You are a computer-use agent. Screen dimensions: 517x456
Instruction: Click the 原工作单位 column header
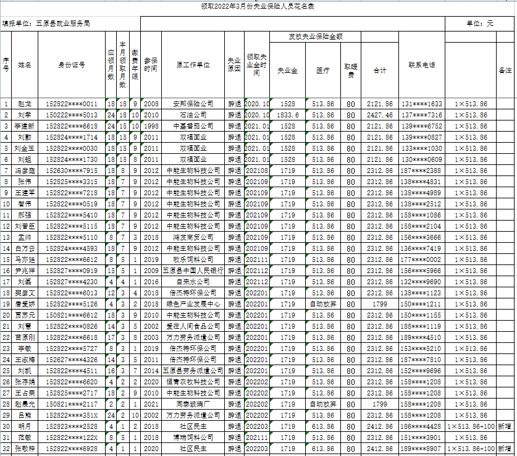coord(193,65)
